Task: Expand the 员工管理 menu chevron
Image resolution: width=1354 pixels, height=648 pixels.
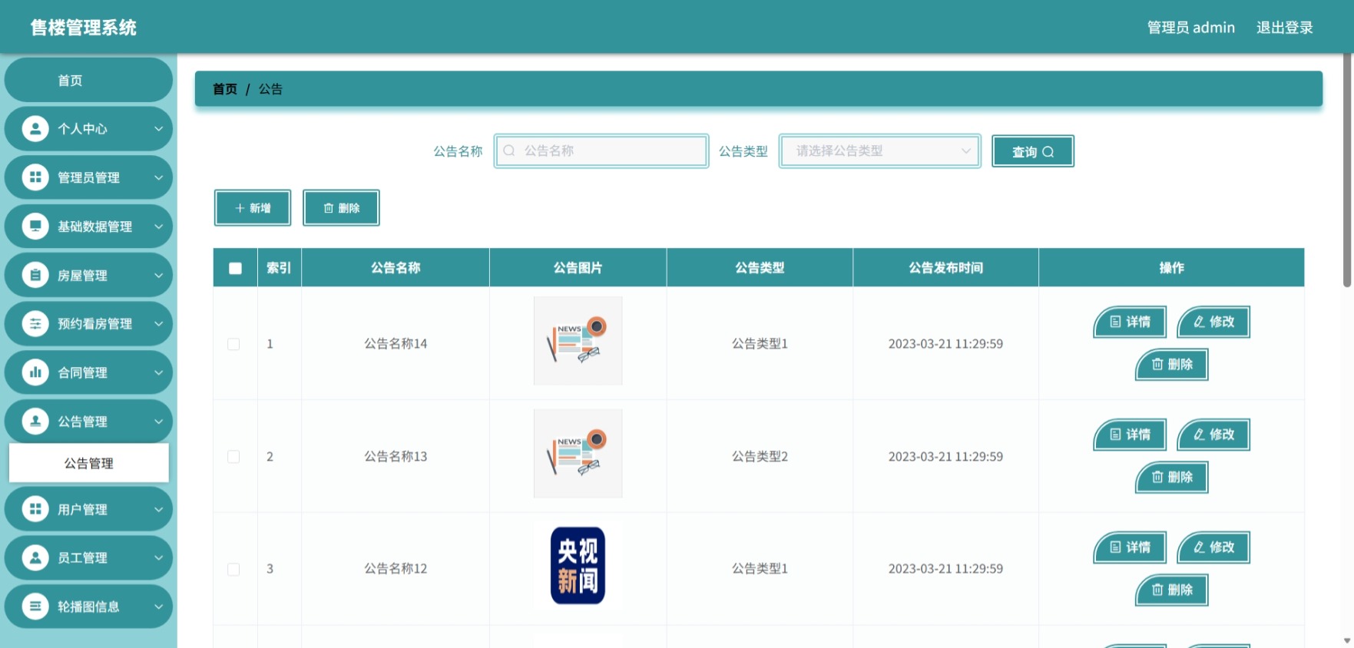Action: (158, 557)
